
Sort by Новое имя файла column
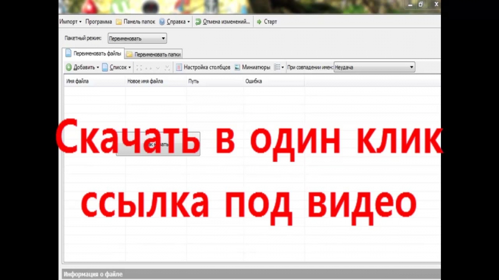(x=155, y=82)
